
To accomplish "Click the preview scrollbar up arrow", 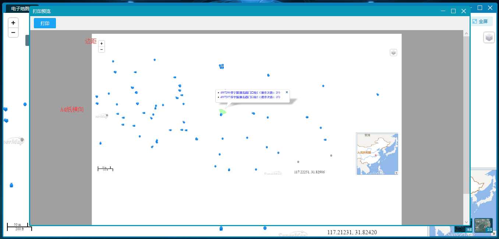I will coord(467,33).
